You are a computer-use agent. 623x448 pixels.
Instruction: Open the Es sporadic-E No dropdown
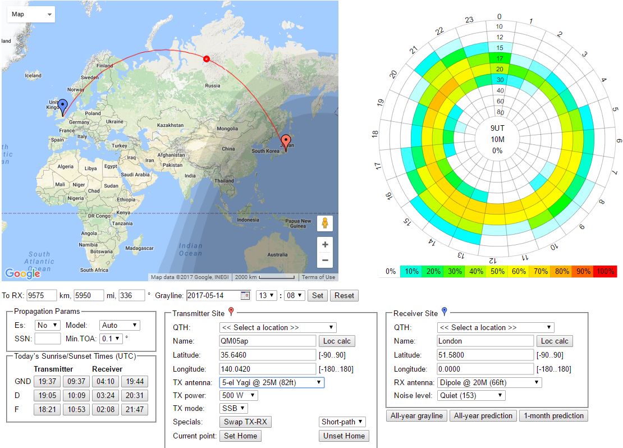tap(48, 325)
